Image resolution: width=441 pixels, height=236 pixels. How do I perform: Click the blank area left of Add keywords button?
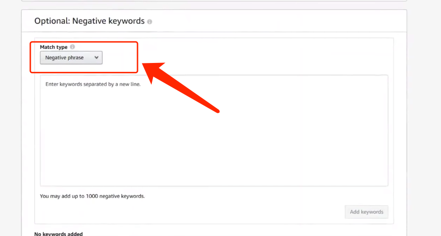coord(191,212)
